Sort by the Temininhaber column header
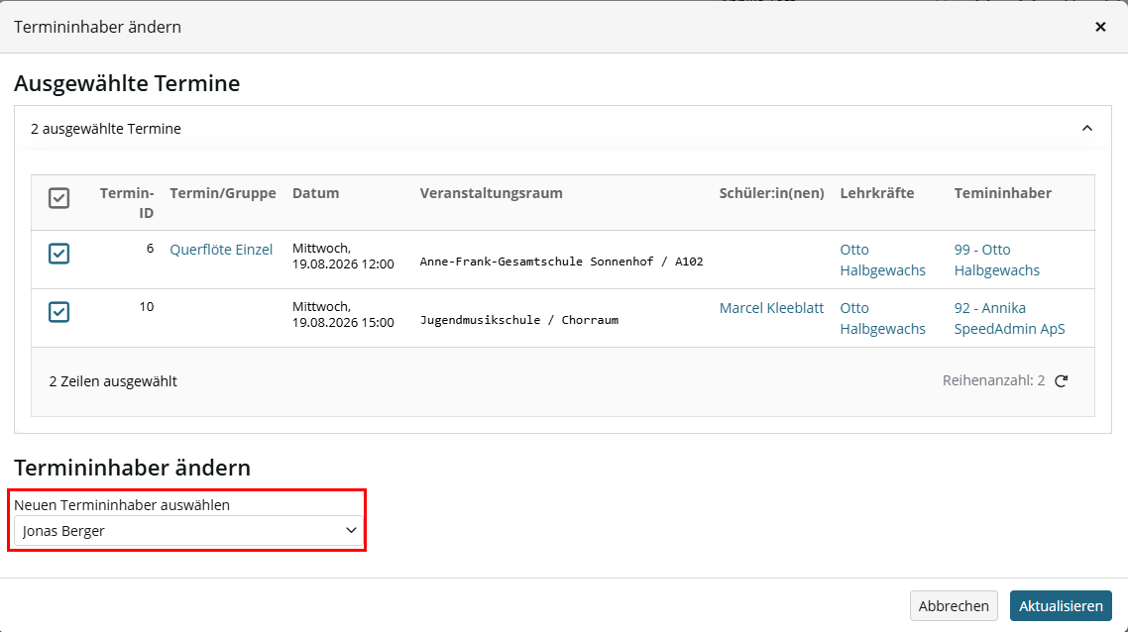Image resolution: width=1128 pixels, height=632 pixels. click(x=1003, y=193)
